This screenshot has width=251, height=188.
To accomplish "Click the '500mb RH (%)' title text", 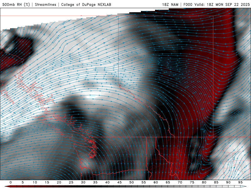I will tap(16, 4).
